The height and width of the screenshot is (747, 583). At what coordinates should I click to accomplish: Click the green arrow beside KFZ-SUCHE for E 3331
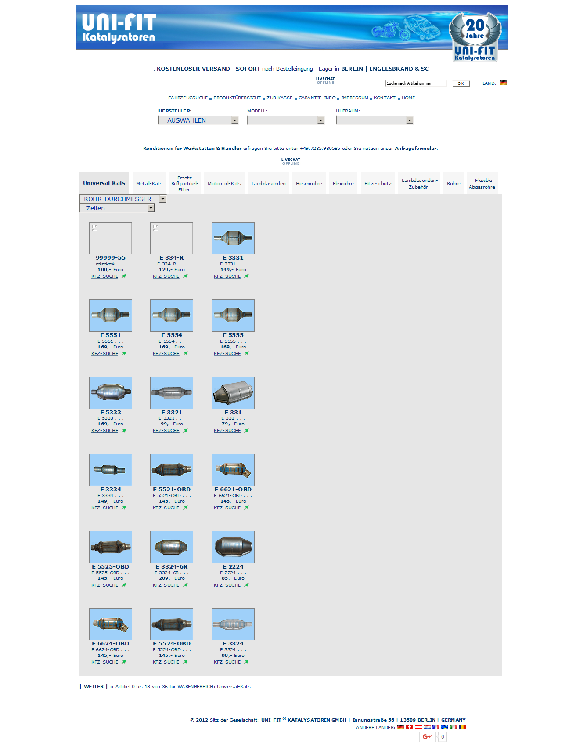point(246,276)
